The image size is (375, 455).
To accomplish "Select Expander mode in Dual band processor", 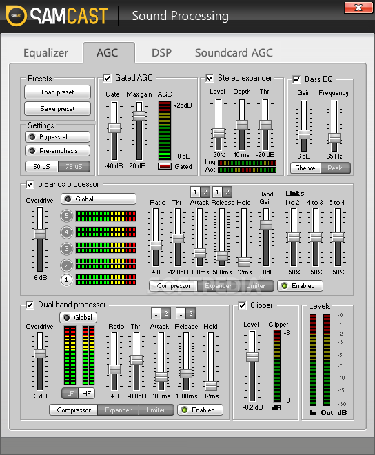I will pyautogui.click(x=118, y=410).
